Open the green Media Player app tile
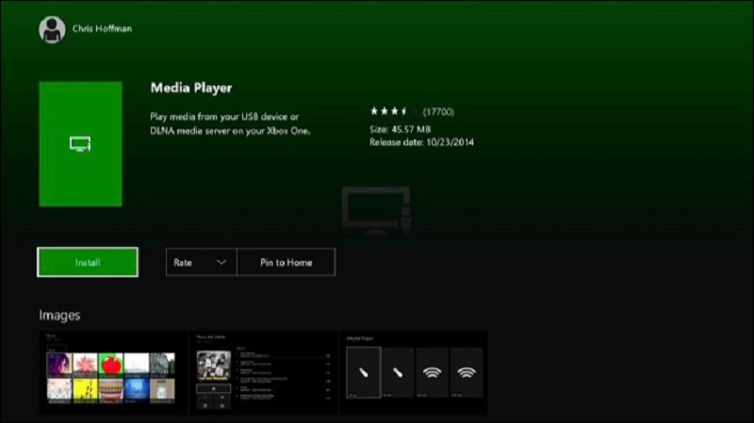This screenshot has height=423, width=754. coord(80,143)
